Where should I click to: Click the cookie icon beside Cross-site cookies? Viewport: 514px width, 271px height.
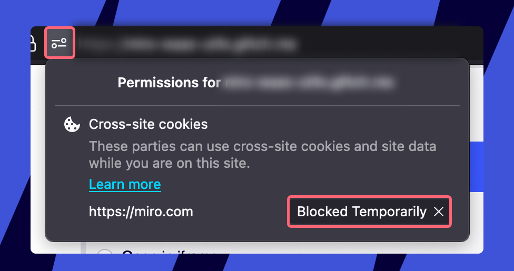pos(72,125)
